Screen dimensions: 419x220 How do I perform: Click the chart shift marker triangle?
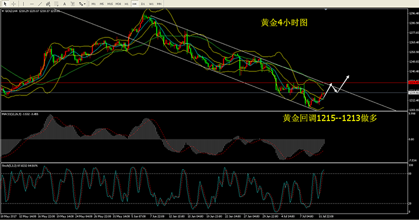(326, 9)
